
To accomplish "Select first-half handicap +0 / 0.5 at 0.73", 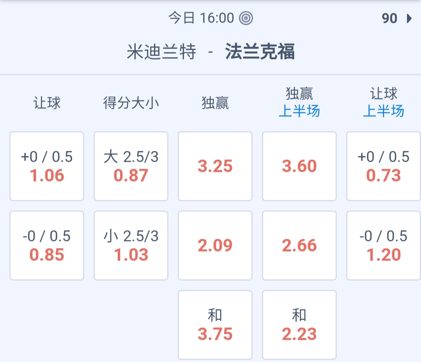I will click(x=384, y=166).
